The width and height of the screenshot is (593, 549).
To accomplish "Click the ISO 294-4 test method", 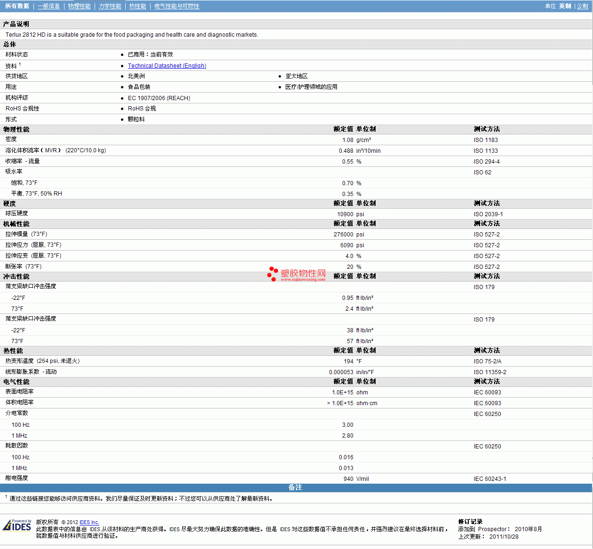I will tap(487, 162).
